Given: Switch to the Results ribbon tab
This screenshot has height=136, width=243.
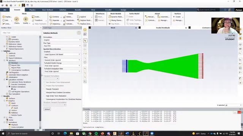Looking at the screenshot, I should coord(78,10).
